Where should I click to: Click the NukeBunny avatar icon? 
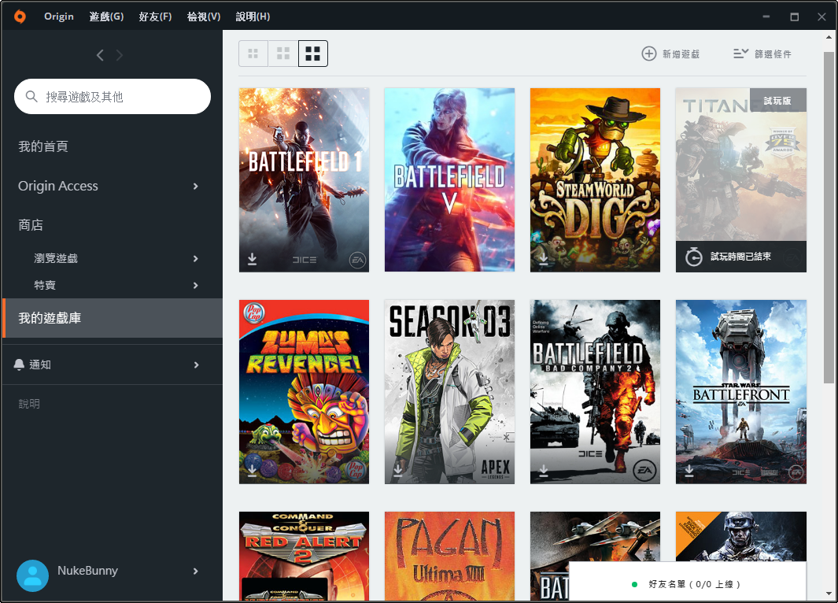pos(32,575)
